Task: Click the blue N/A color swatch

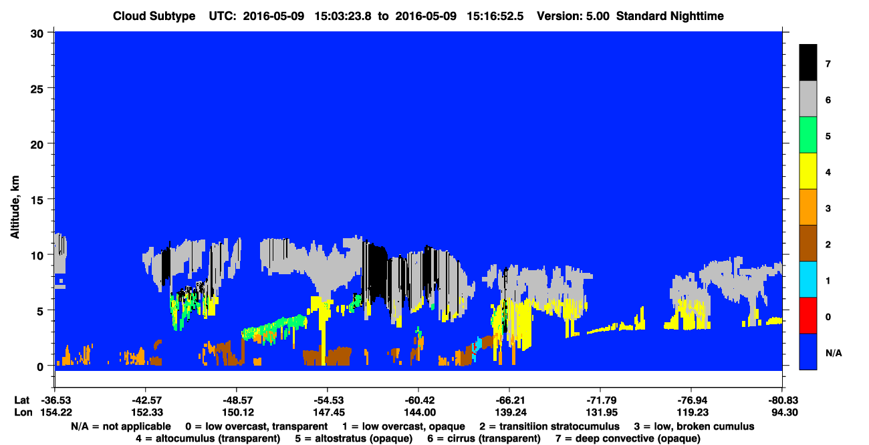Action: [808, 352]
